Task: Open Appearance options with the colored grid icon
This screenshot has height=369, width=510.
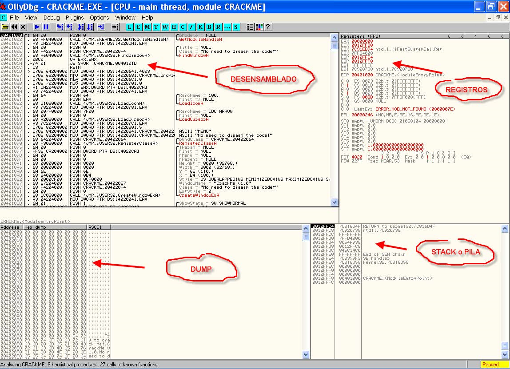Action: [259, 27]
